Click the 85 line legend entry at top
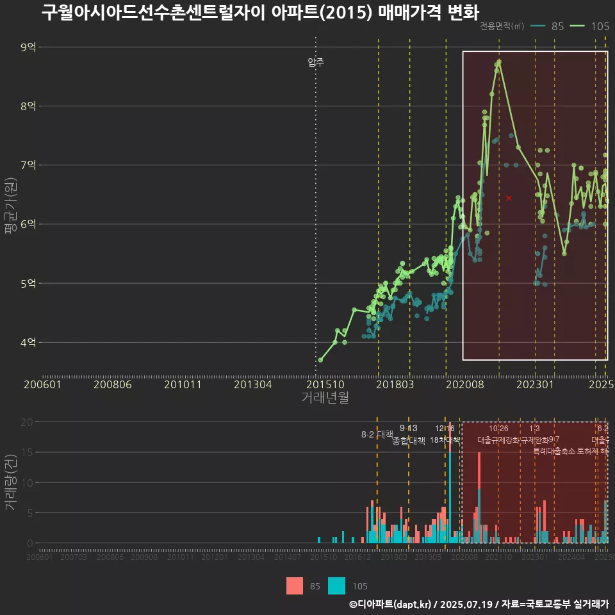Image resolution: width=615 pixels, height=615 pixels. (x=547, y=26)
